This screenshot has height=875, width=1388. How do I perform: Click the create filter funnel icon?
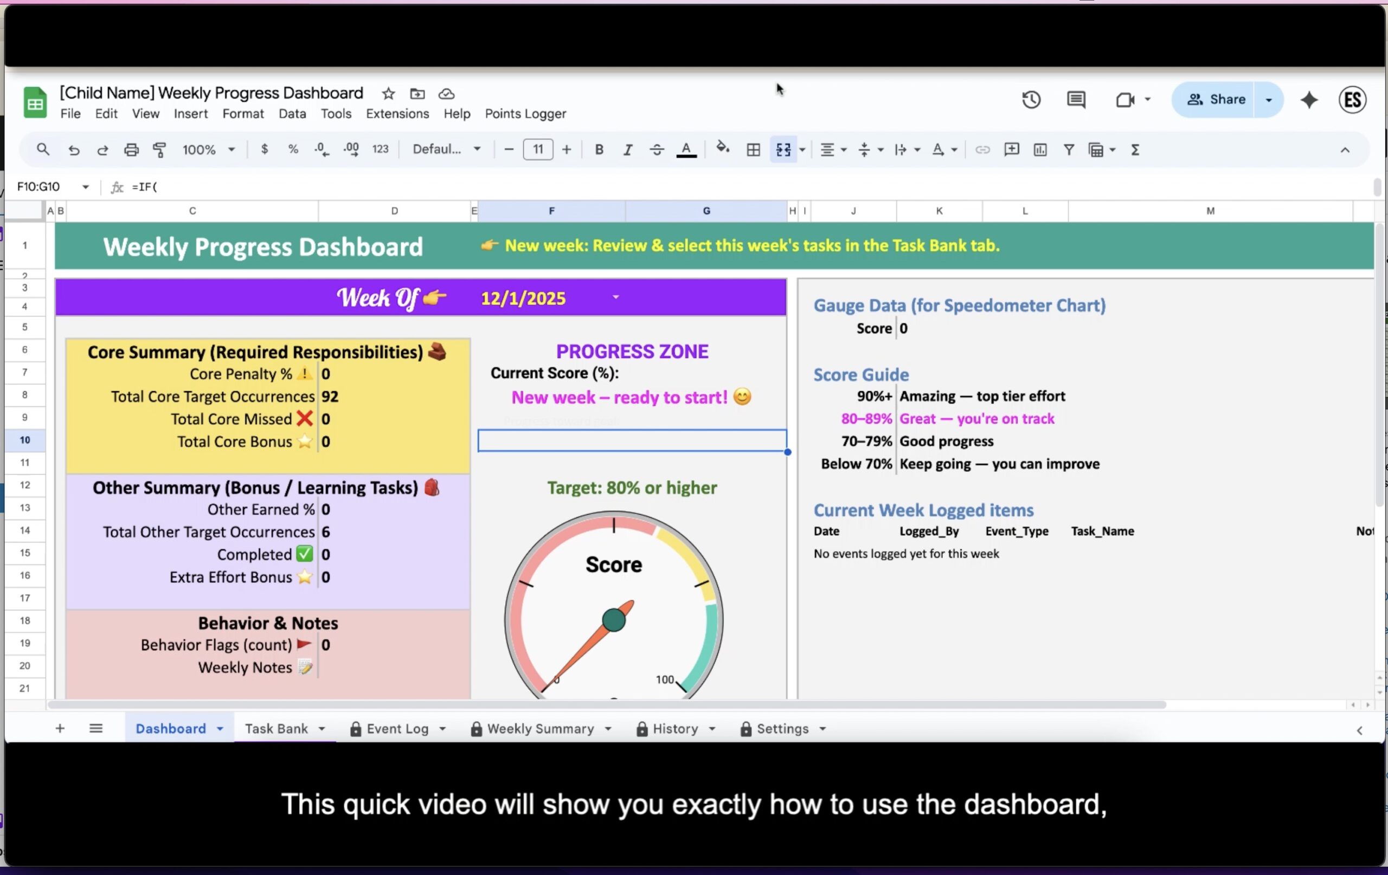1069,150
